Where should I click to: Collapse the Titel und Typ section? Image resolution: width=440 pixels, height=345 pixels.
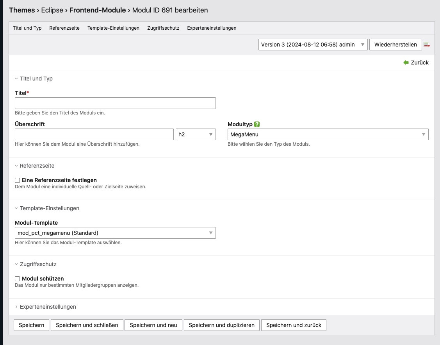(36, 79)
